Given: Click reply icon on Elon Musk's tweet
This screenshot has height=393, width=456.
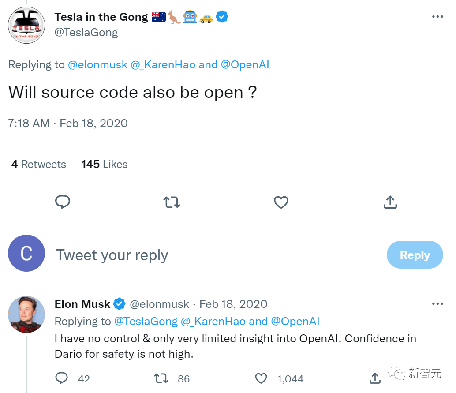Looking at the screenshot, I should (62, 378).
